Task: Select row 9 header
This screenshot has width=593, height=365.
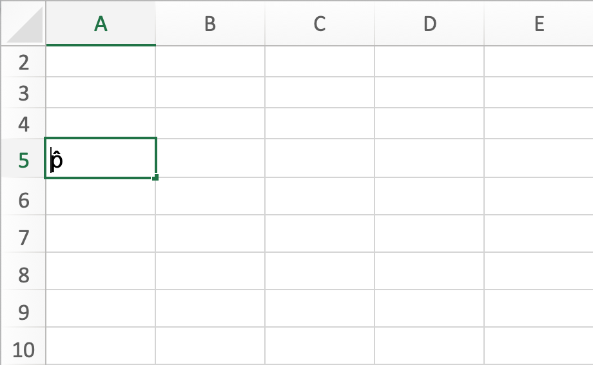Action: [23, 309]
